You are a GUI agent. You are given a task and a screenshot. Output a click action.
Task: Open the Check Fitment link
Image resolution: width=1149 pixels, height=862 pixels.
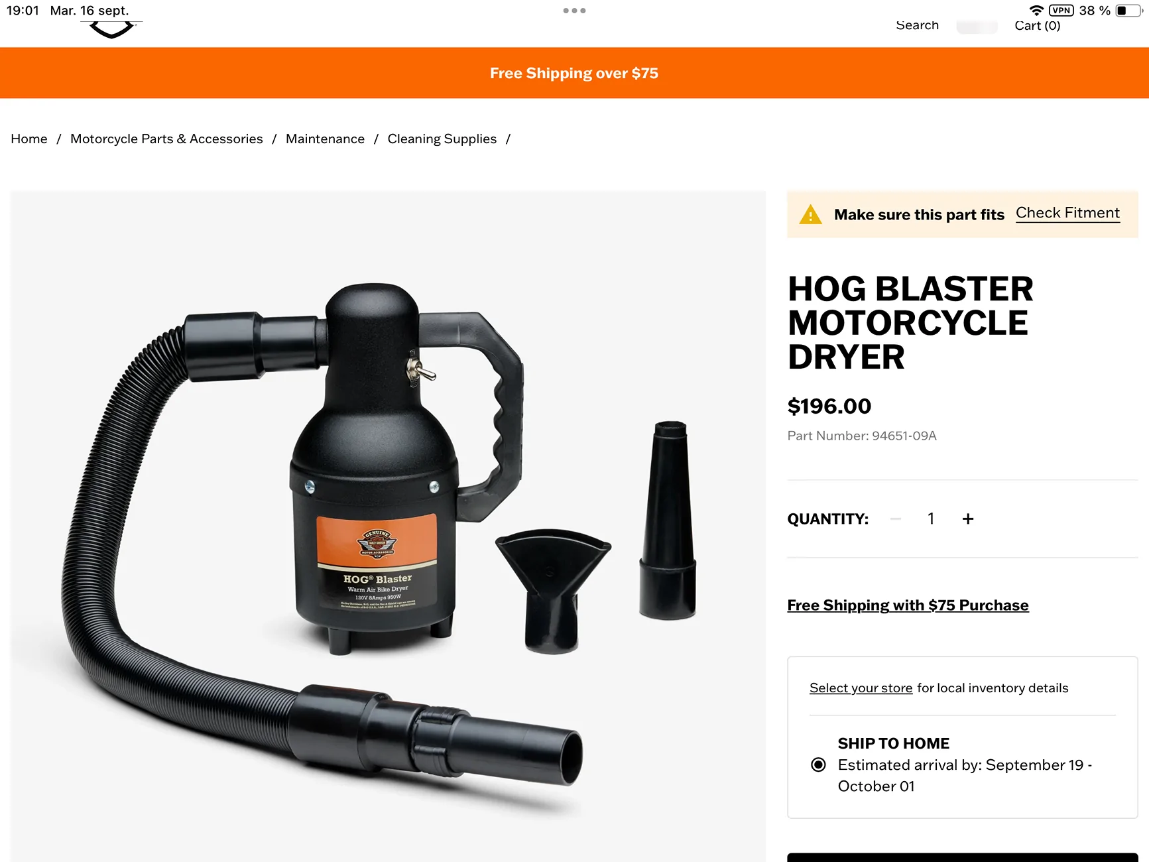pos(1067,214)
